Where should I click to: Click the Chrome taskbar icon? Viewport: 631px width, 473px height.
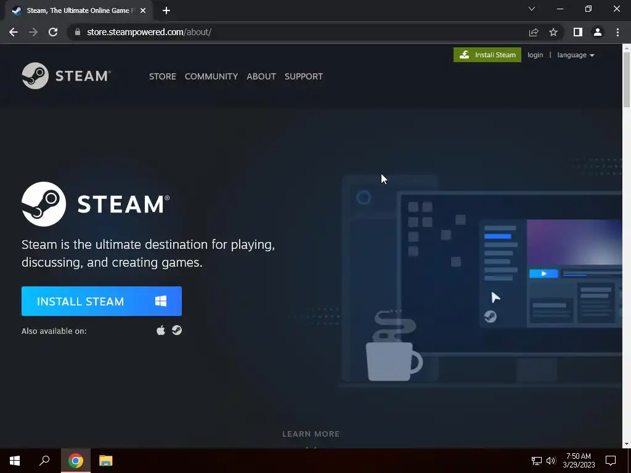tap(76, 461)
